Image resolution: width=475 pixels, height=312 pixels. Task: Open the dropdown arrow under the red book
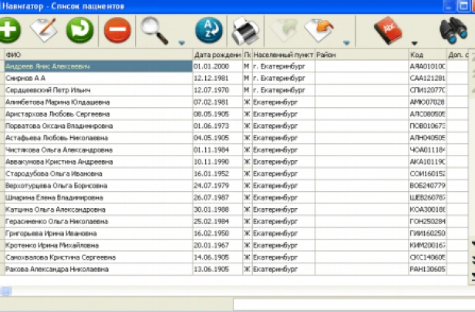pyautogui.click(x=415, y=43)
